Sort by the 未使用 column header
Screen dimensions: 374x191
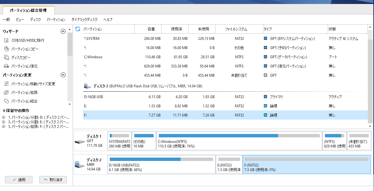click(x=202, y=29)
